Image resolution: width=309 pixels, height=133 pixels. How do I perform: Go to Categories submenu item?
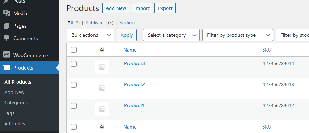coord(16,103)
